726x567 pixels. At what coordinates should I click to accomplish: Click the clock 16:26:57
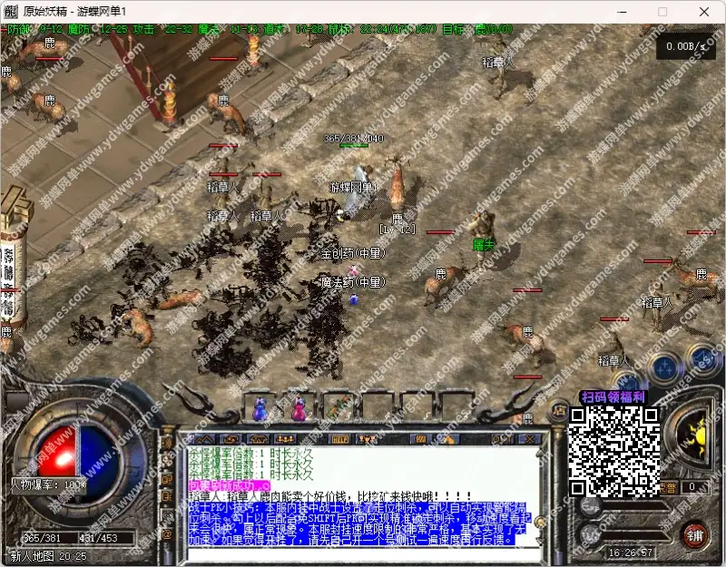pos(630,552)
